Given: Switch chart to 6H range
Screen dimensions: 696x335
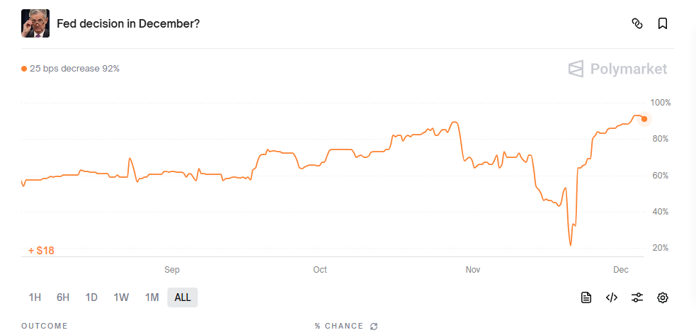Looking at the screenshot, I should pyautogui.click(x=63, y=297).
